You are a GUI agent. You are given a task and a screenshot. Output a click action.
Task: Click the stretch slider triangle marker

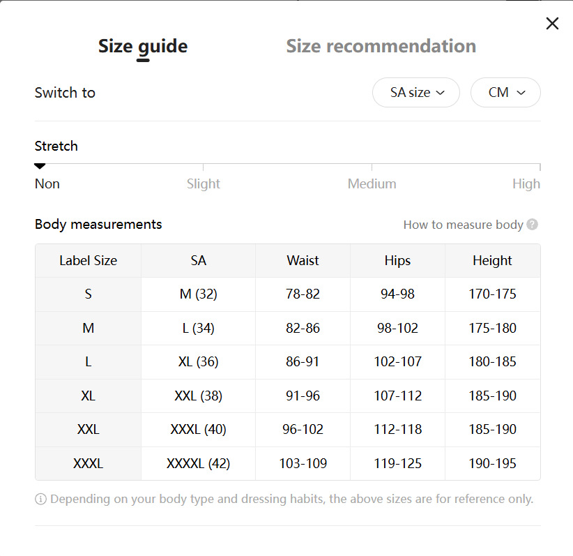(x=40, y=166)
